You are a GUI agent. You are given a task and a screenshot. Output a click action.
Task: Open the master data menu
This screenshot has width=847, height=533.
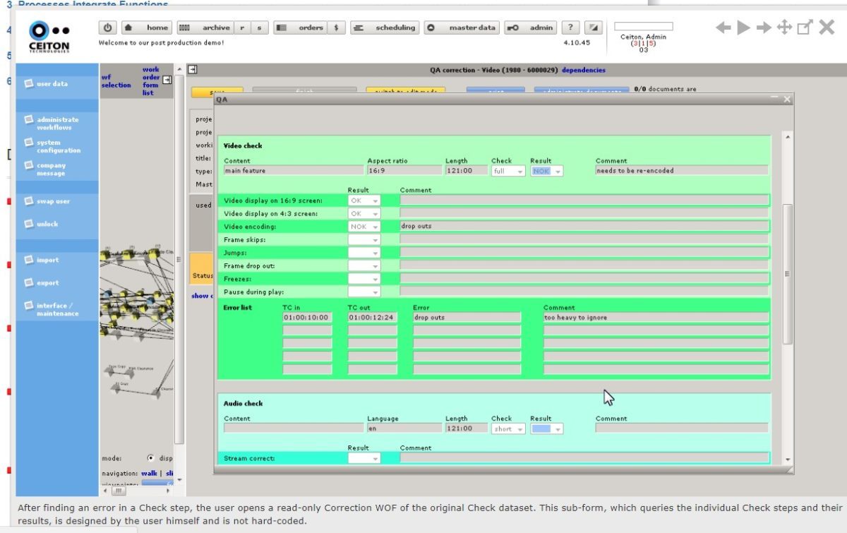462,28
